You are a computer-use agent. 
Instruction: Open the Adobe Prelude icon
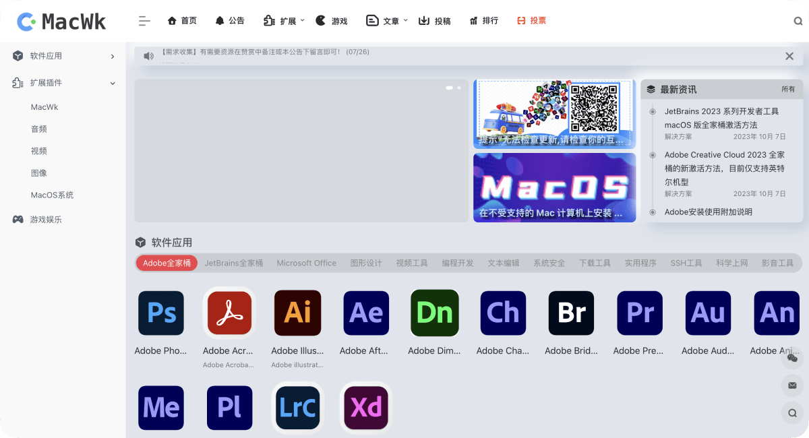pyautogui.click(x=229, y=408)
